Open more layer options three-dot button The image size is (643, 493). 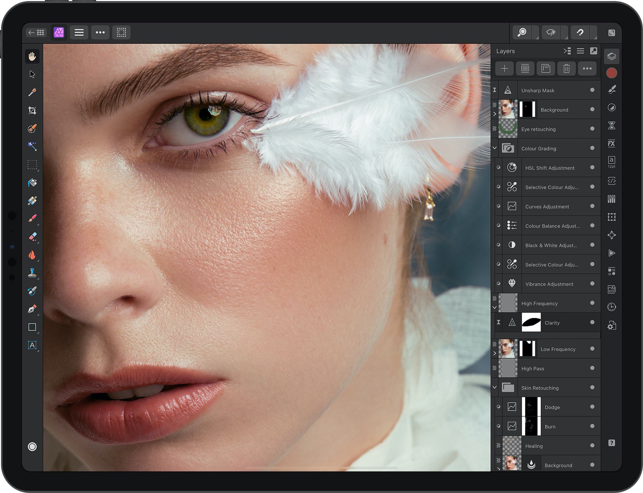587,69
